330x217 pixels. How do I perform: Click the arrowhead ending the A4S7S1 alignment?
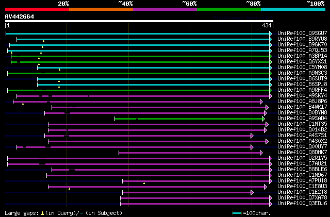click(x=252, y=136)
